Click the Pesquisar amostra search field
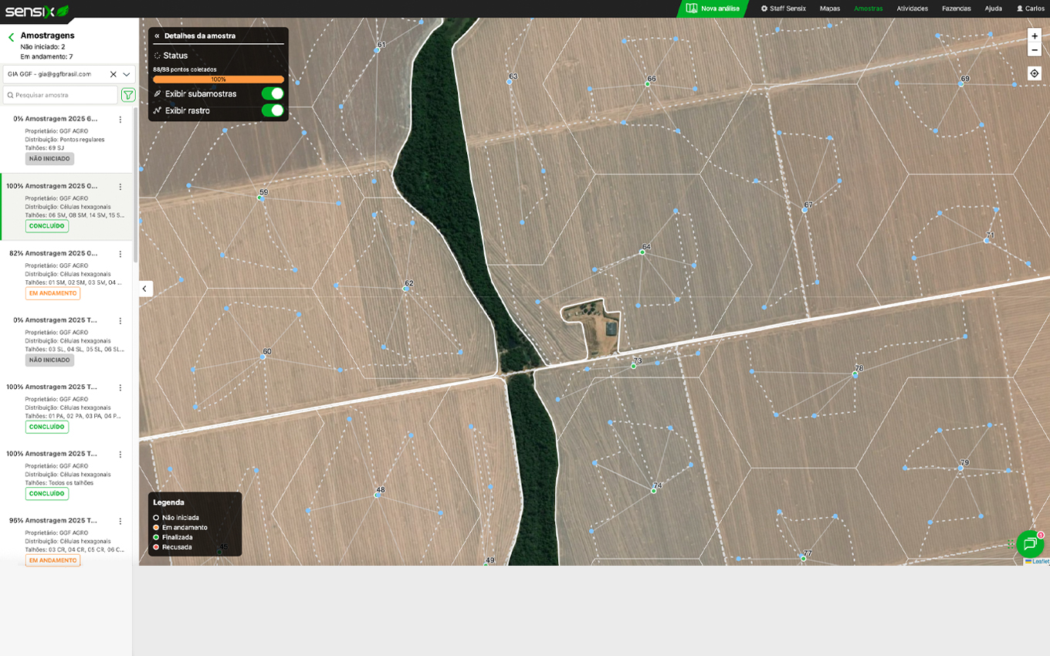Screen dimensions: 1050x656 [62, 95]
